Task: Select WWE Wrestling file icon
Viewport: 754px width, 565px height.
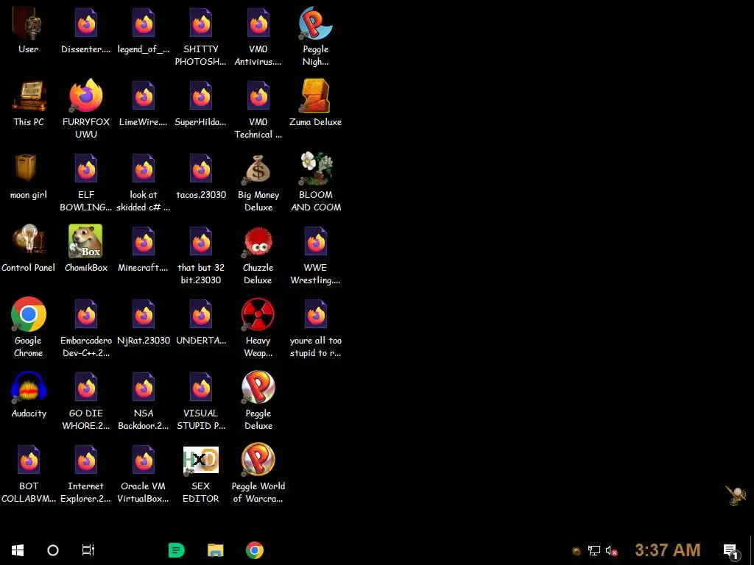Action: click(315, 241)
